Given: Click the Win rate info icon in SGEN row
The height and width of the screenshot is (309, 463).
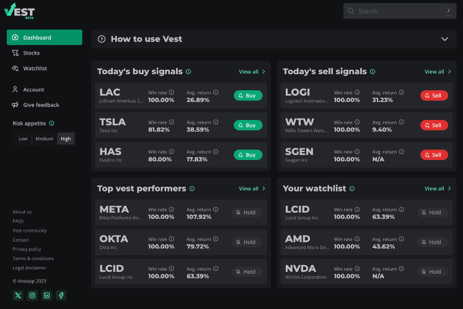Looking at the screenshot, I should [x=357, y=152].
